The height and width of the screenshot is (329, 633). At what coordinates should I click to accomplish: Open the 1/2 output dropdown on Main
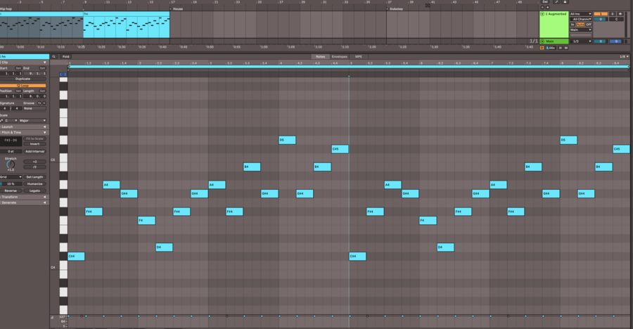tap(582, 41)
